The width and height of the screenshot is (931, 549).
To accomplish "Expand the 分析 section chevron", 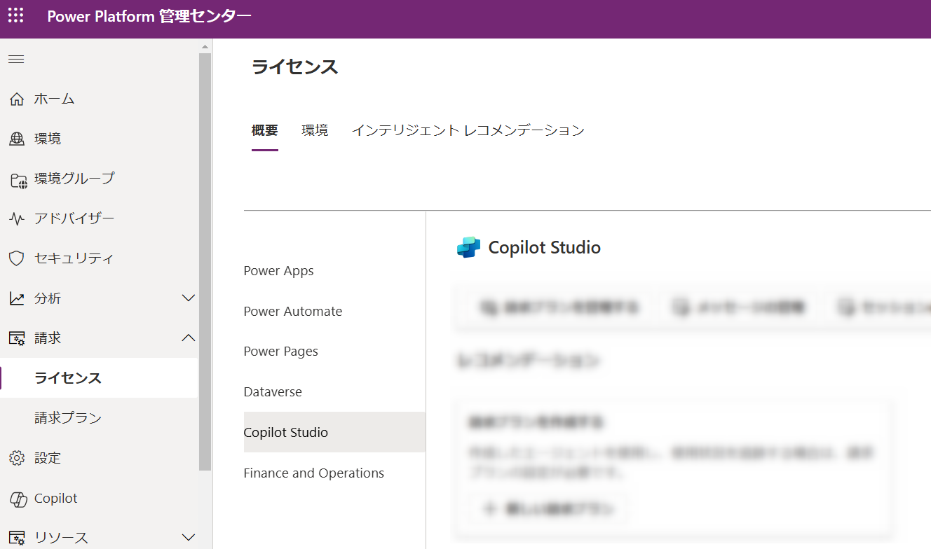I will point(188,298).
